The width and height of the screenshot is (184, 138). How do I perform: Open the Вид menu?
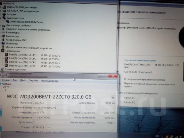[15, 80]
